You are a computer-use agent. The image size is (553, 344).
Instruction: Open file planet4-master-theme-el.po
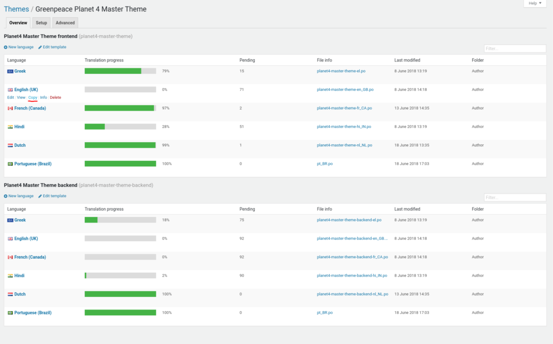click(x=341, y=71)
